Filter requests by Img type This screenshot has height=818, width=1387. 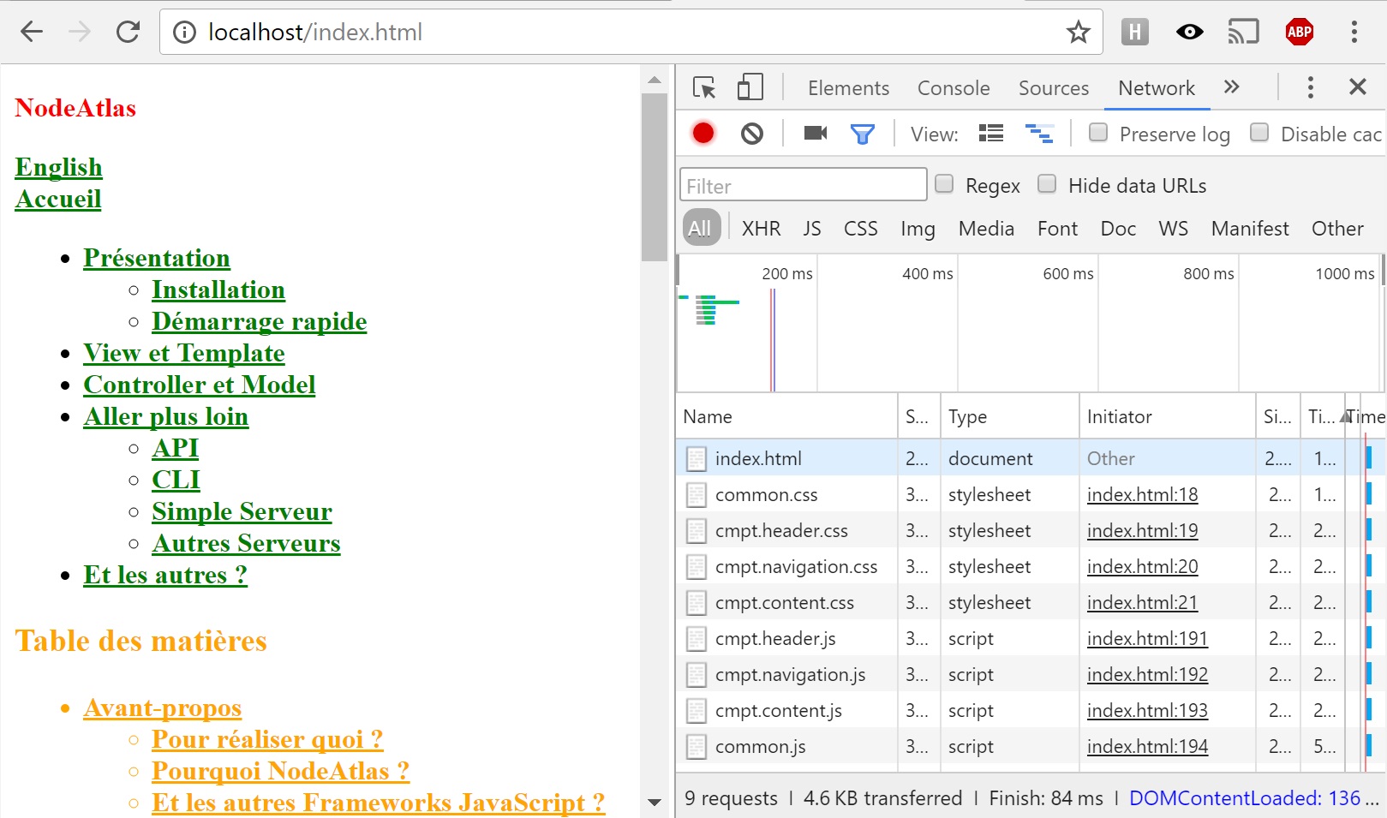coord(918,229)
